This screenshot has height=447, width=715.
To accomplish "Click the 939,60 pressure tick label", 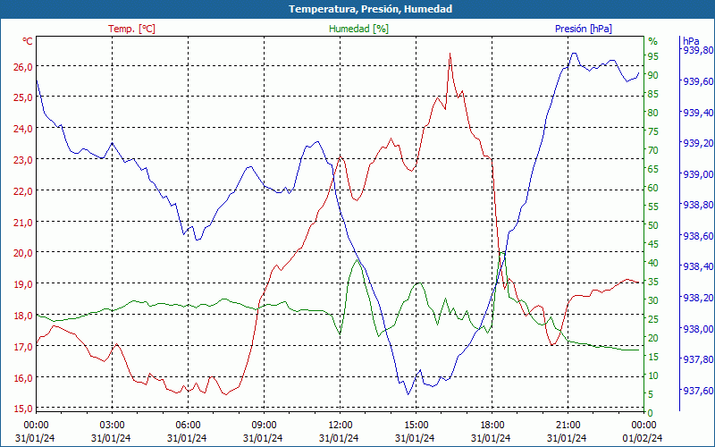I will coord(698,81).
